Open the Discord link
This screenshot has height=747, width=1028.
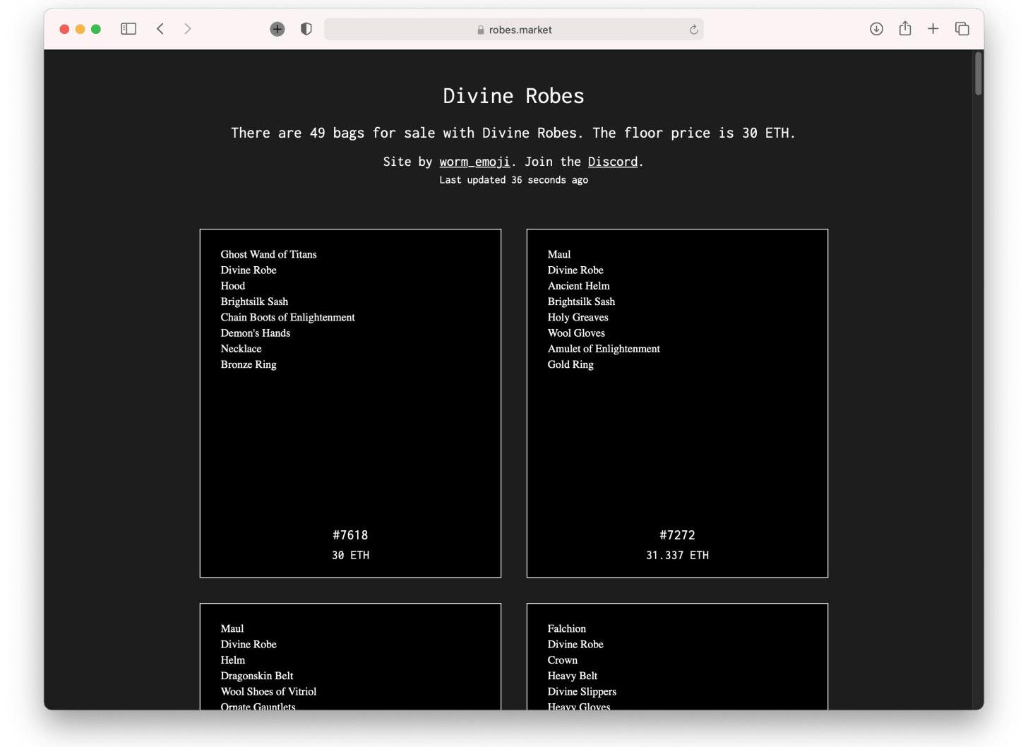click(x=612, y=162)
